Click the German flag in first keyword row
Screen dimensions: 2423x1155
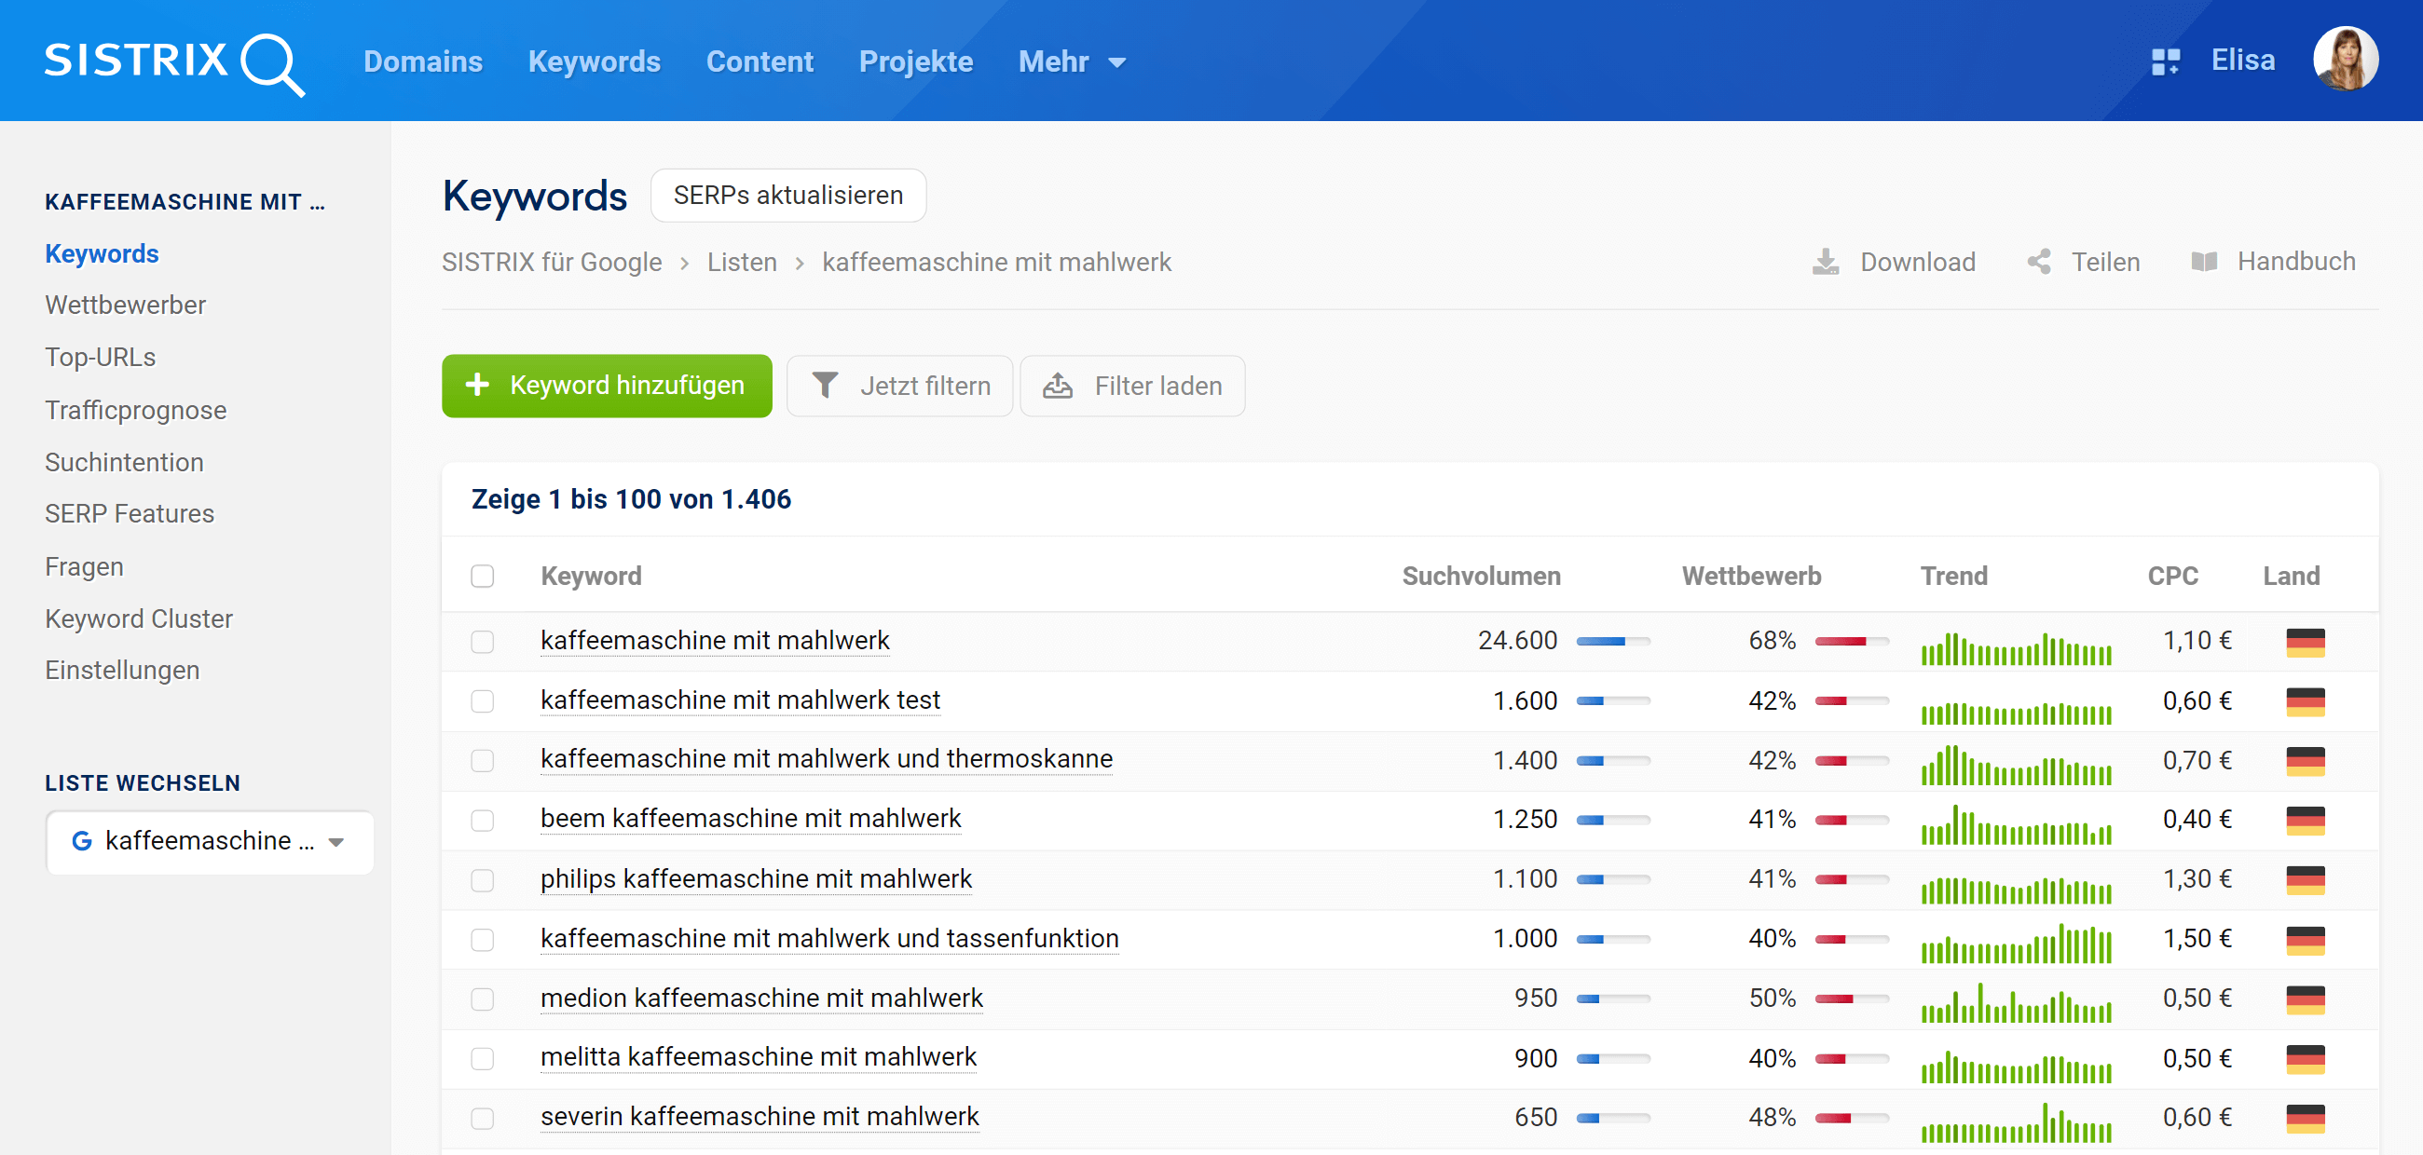click(2305, 642)
